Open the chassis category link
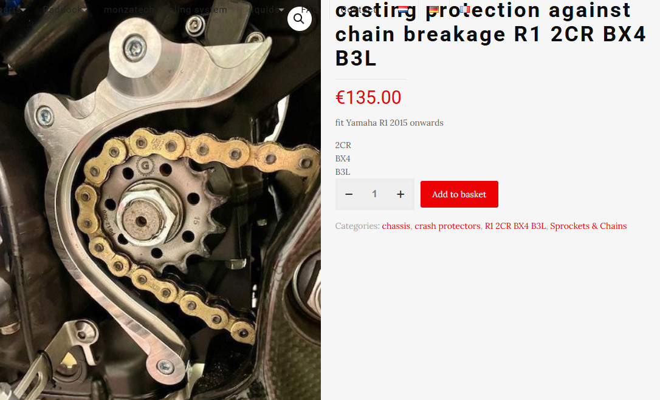This screenshot has height=400, width=660. (x=396, y=226)
